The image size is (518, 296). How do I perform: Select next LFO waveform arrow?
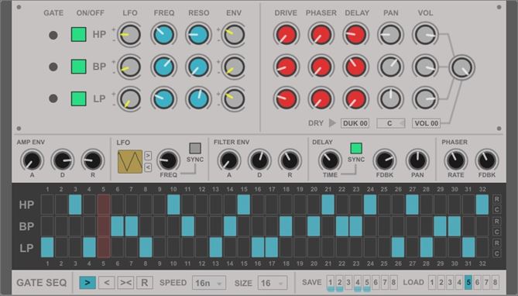[x=148, y=156]
